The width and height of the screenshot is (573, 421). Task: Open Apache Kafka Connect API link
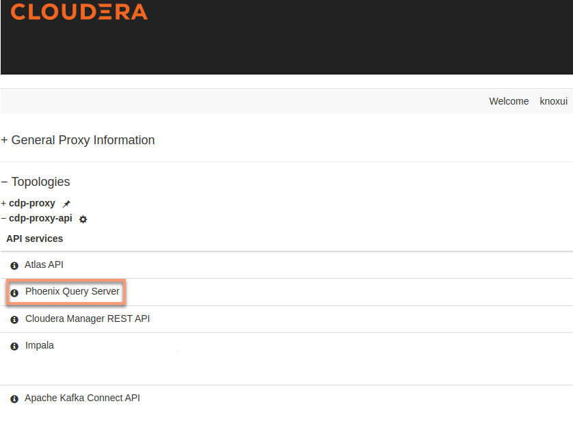[x=82, y=398]
